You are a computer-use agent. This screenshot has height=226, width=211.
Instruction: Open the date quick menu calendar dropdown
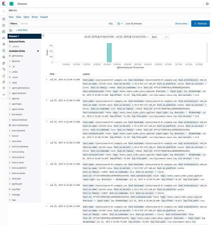[120, 24]
